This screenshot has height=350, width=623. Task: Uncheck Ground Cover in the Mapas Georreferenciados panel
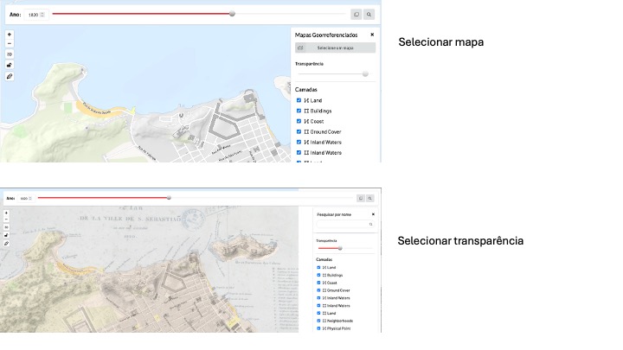[x=299, y=131]
